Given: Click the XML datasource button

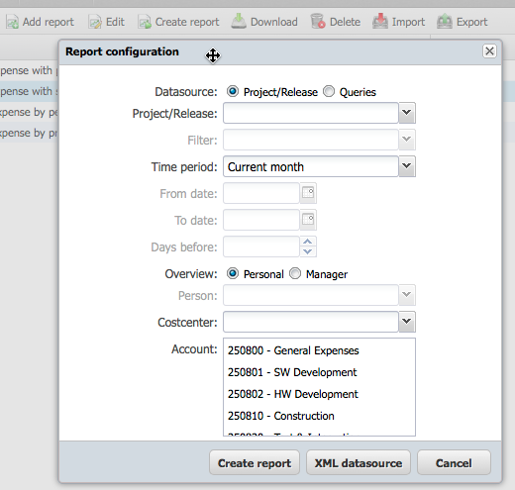Looking at the screenshot, I should pos(359,463).
